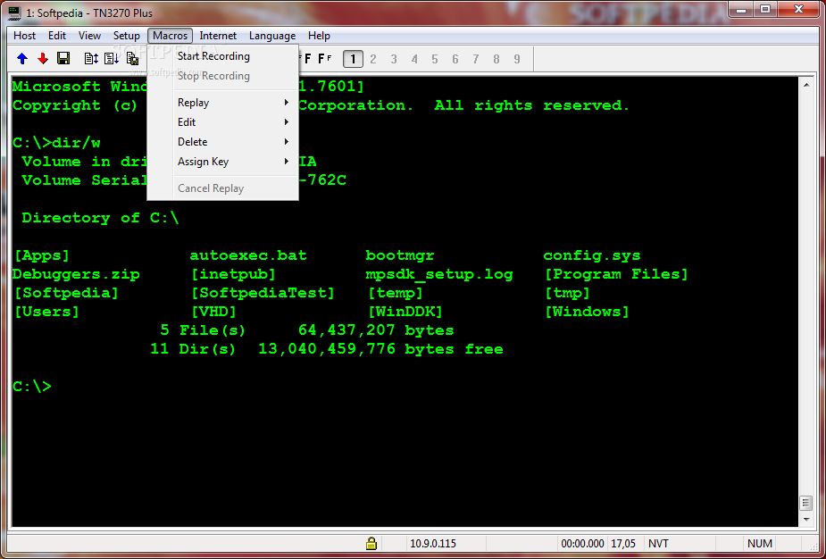
Task: Select session button 8 in toolbar
Action: [x=496, y=59]
